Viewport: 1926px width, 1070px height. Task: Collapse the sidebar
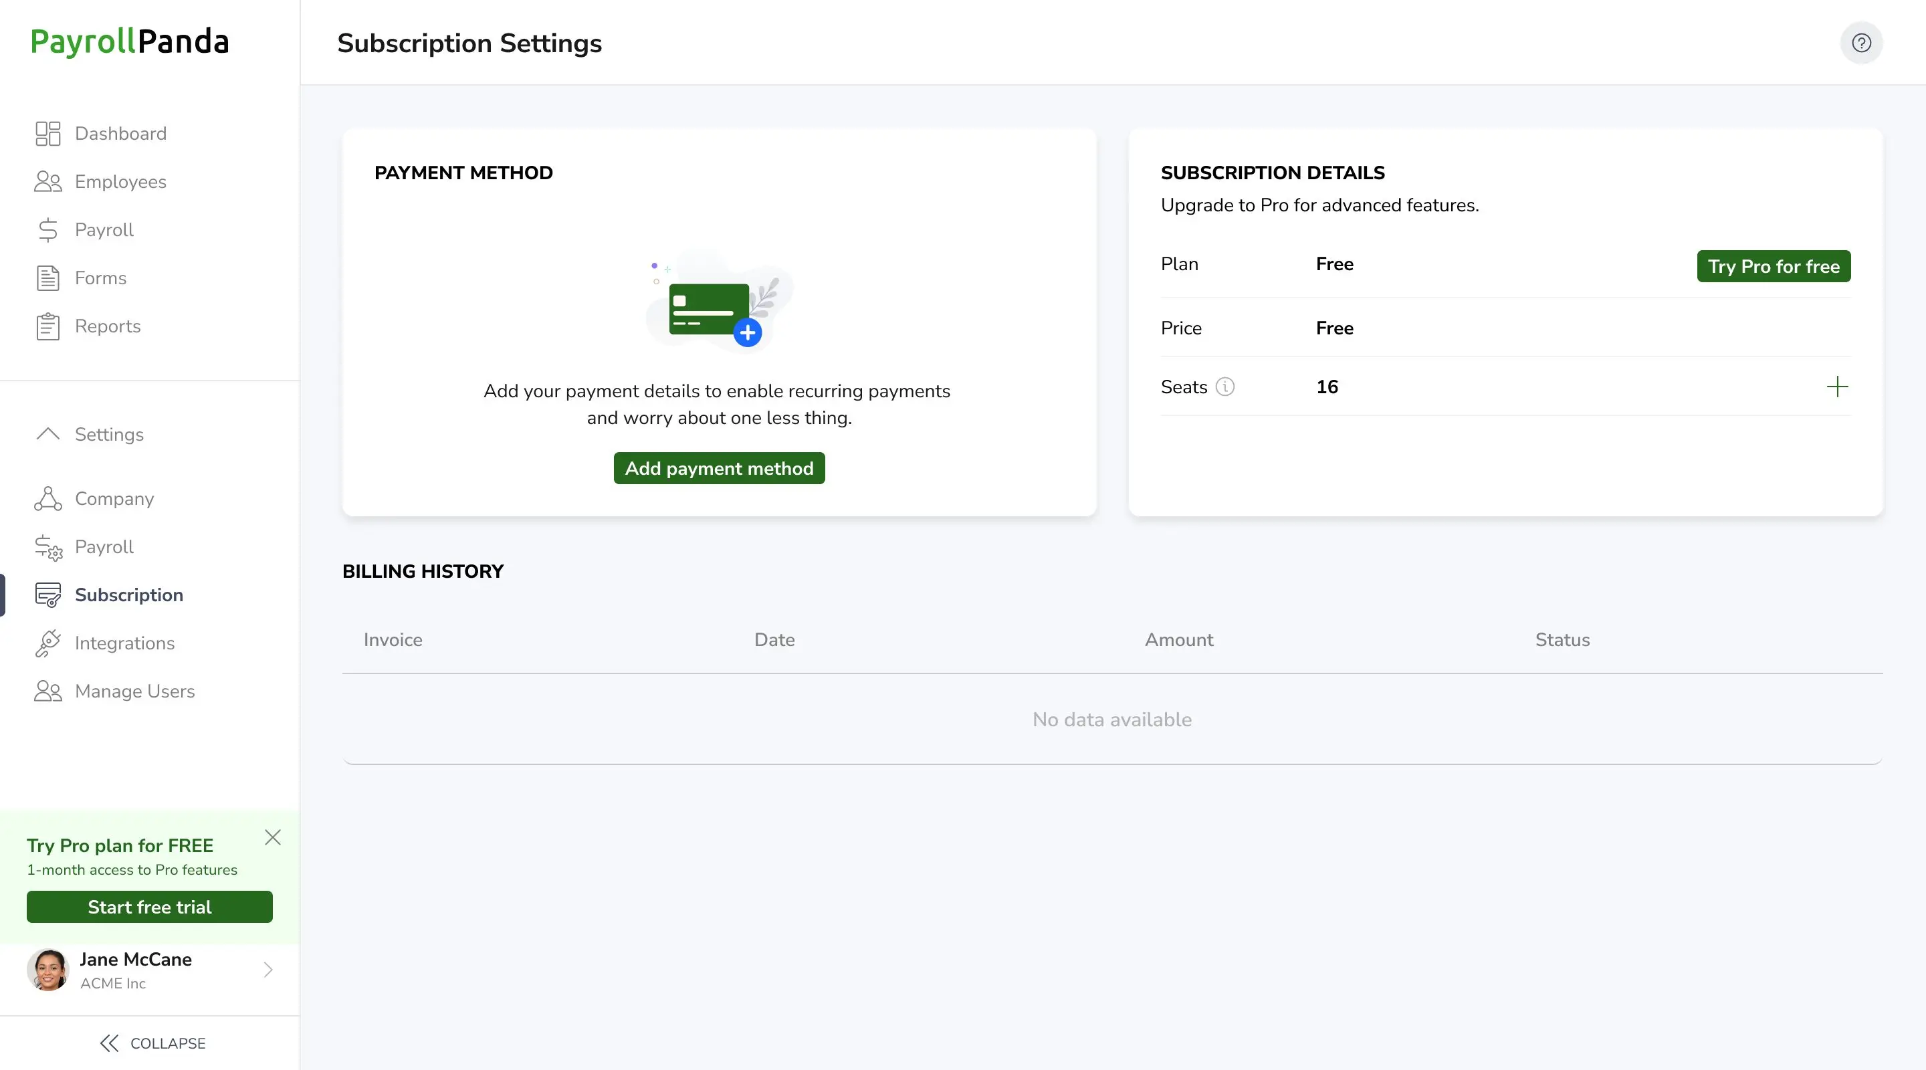(152, 1043)
